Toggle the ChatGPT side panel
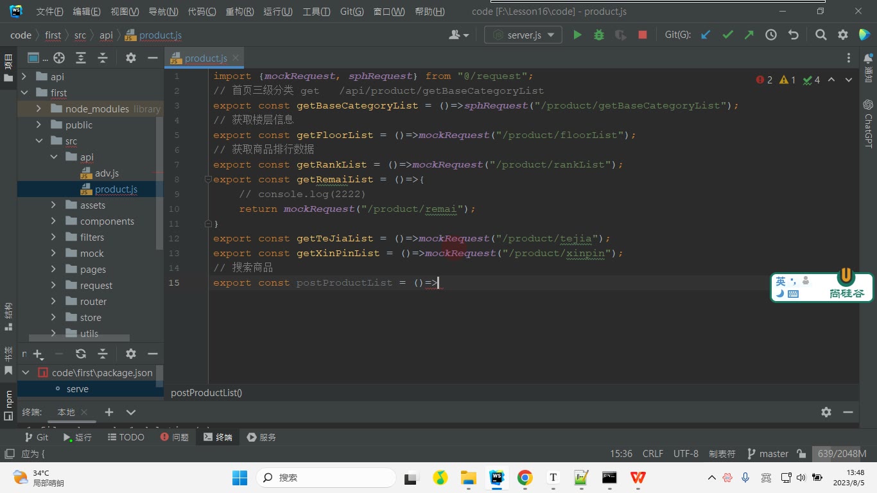 (x=868, y=123)
